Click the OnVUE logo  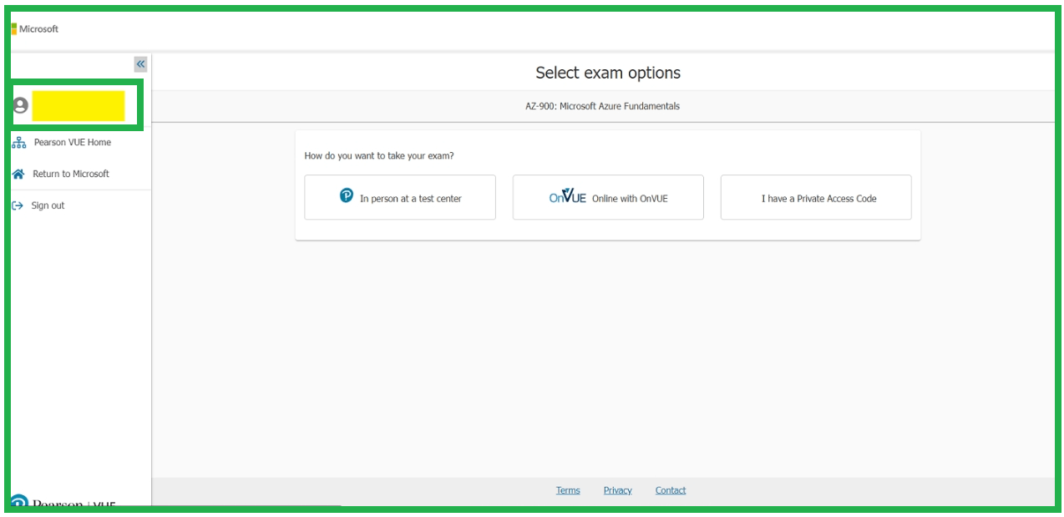pos(568,196)
